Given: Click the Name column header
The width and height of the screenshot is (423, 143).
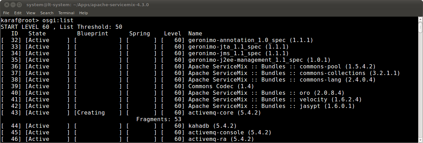Looking at the screenshot, I should tap(195, 34).
